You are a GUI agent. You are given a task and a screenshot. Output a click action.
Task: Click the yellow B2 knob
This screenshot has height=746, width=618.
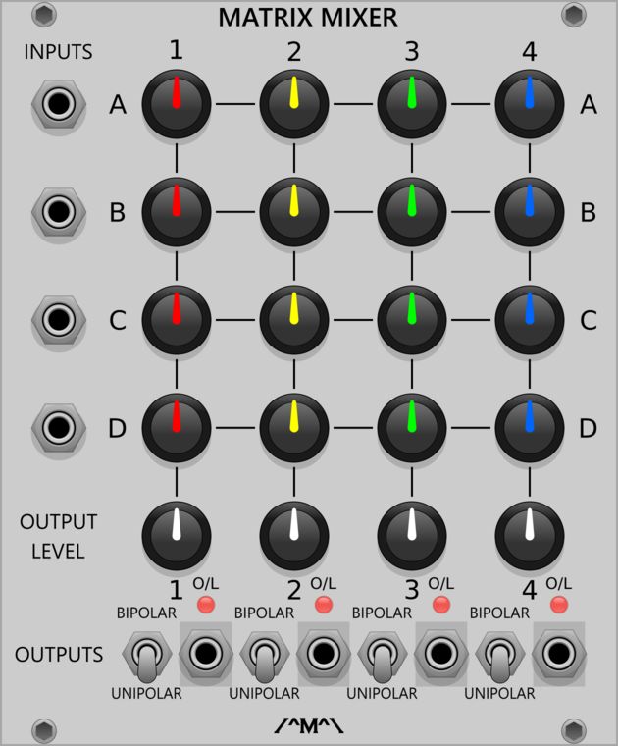pos(294,212)
